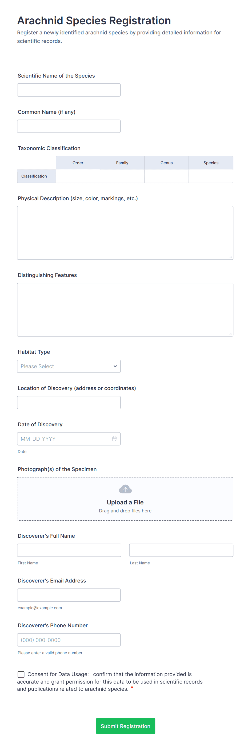248x747 pixels.
Task: Click the Physical Description text area
Action: point(125,233)
